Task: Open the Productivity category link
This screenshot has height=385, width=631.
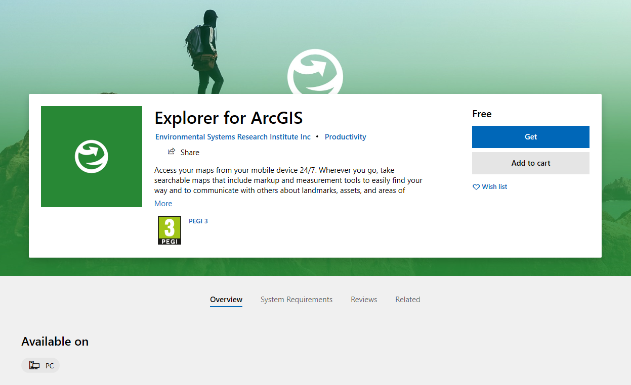Action: [x=346, y=137]
